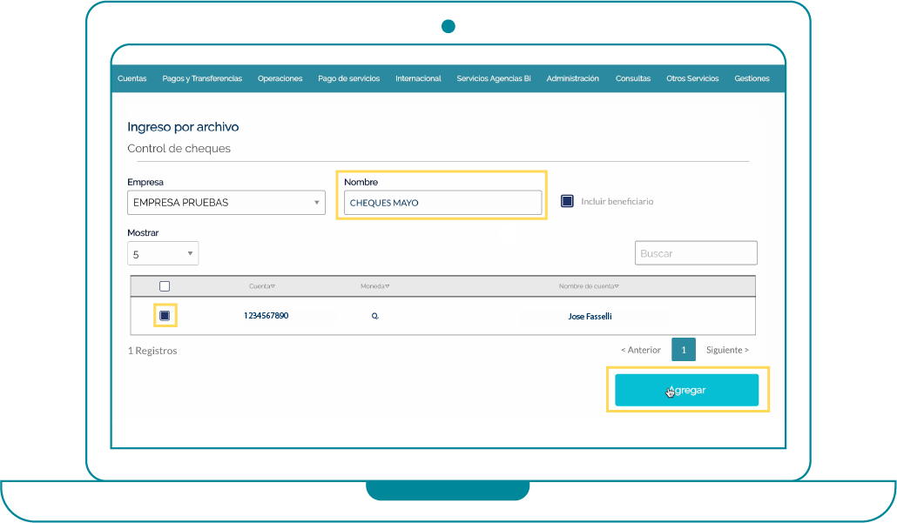Focus the Buscar search box

(696, 253)
